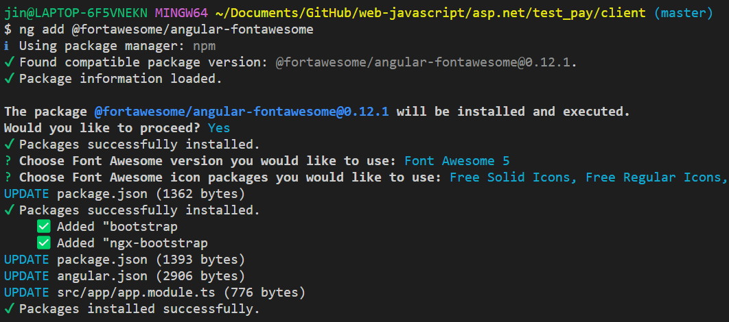Click the UPDATE keyword before angular.json
The height and width of the screenshot is (322, 729).
(x=27, y=276)
